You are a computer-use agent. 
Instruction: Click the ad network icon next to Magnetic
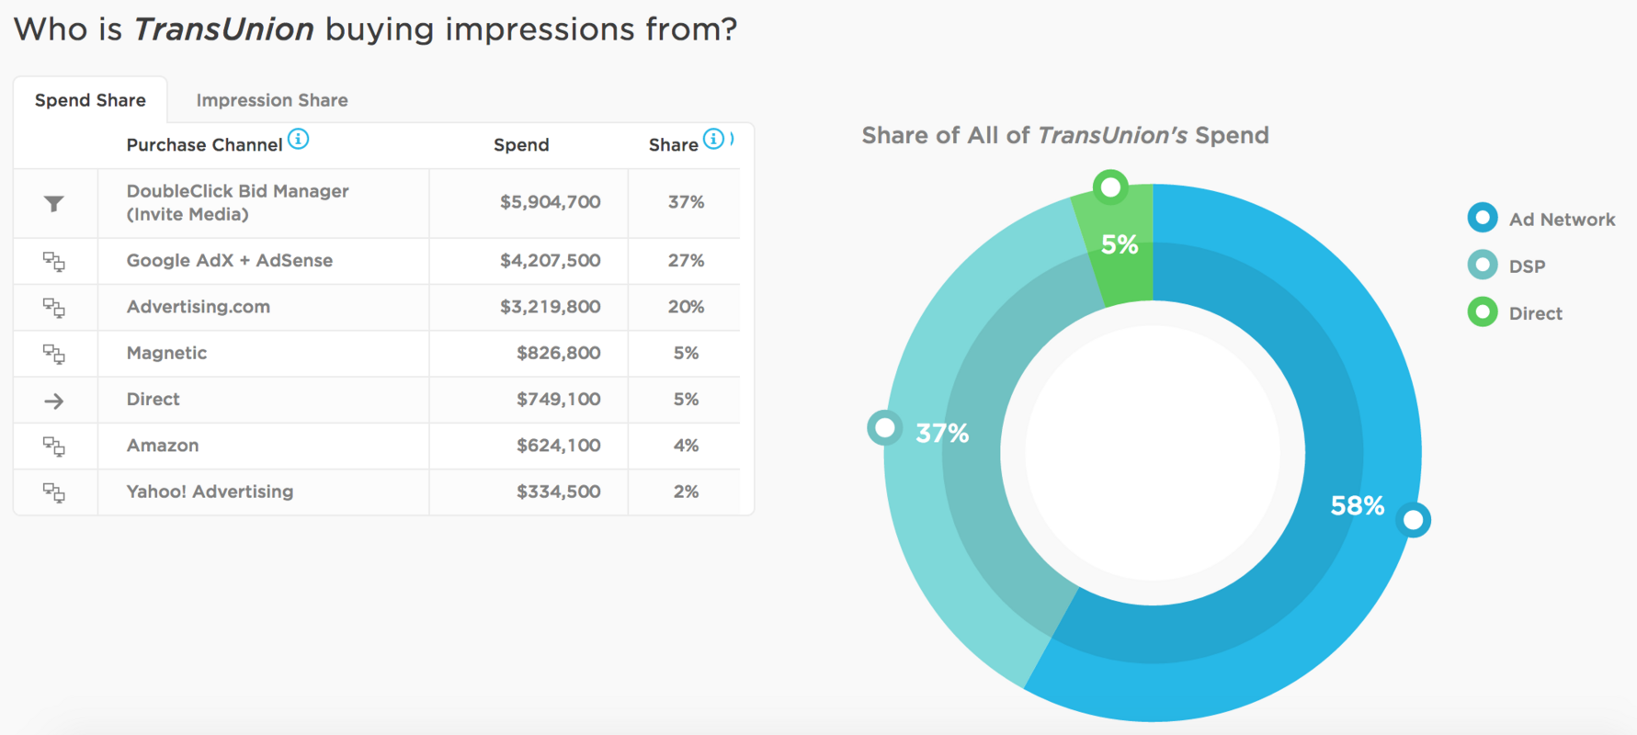click(55, 353)
